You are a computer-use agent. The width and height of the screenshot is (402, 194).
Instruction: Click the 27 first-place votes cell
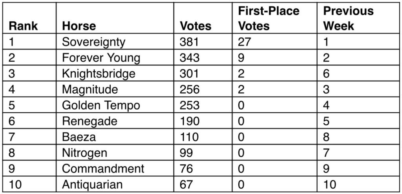(274, 42)
